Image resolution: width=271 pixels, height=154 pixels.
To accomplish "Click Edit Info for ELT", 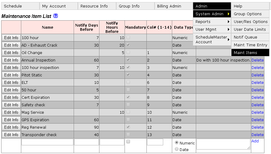I will click(11, 82).
